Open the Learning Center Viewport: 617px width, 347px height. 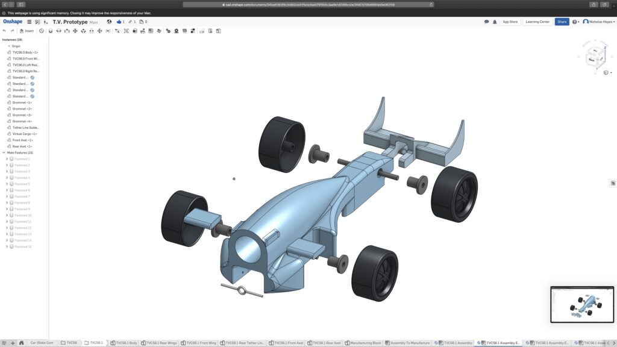pyautogui.click(x=538, y=21)
